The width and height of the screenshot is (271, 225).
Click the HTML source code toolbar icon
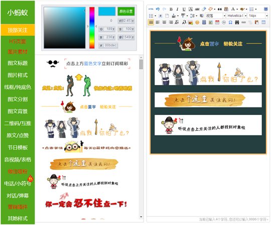tap(151, 9)
